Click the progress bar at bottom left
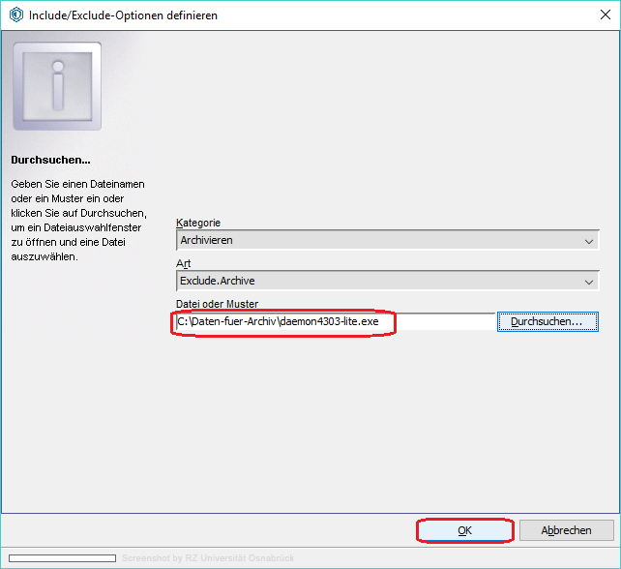Image resolution: width=621 pixels, height=569 pixels. (x=61, y=558)
